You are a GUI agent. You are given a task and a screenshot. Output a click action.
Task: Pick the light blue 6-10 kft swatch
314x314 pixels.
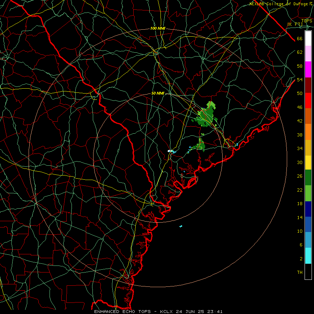308,240
